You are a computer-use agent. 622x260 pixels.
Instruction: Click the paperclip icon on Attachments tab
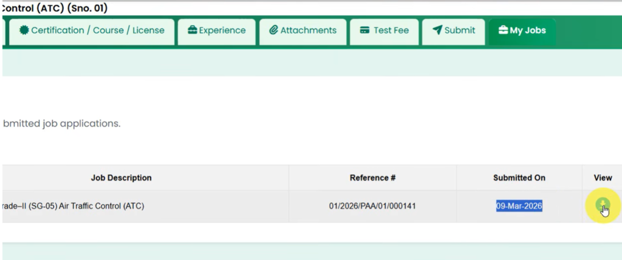(x=273, y=30)
